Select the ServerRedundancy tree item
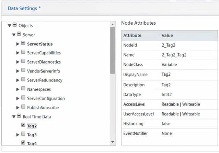219x153 pixels. point(45,80)
